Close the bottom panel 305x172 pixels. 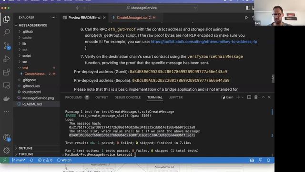coord(269,97)
